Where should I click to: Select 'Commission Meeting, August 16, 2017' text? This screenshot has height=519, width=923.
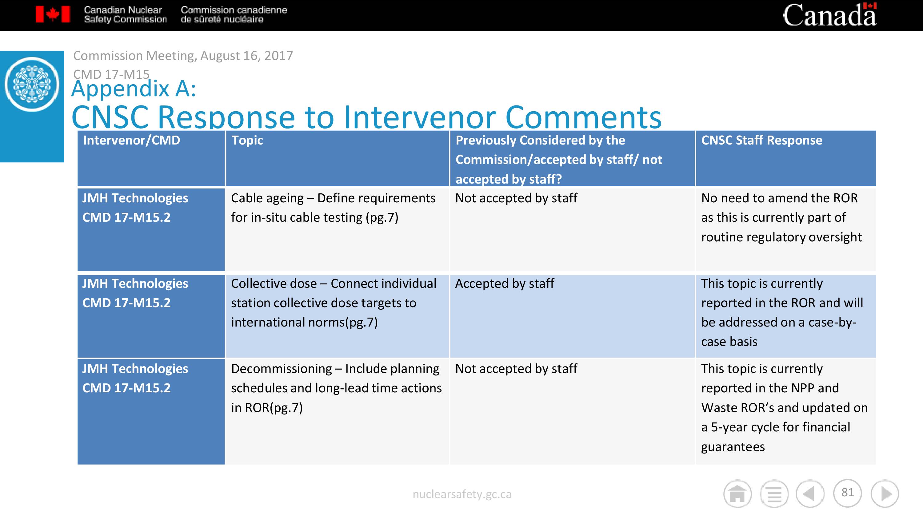183,56
